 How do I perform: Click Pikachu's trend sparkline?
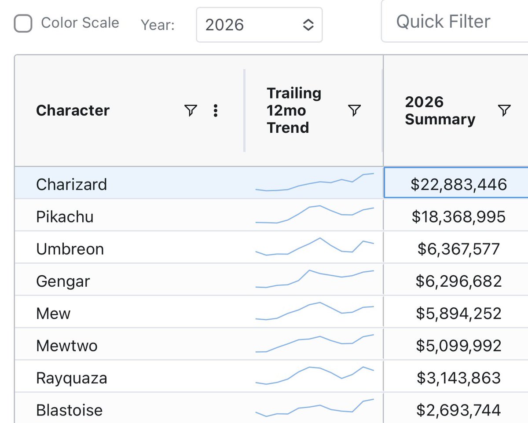pyautogui.click(x=315, y=214)
